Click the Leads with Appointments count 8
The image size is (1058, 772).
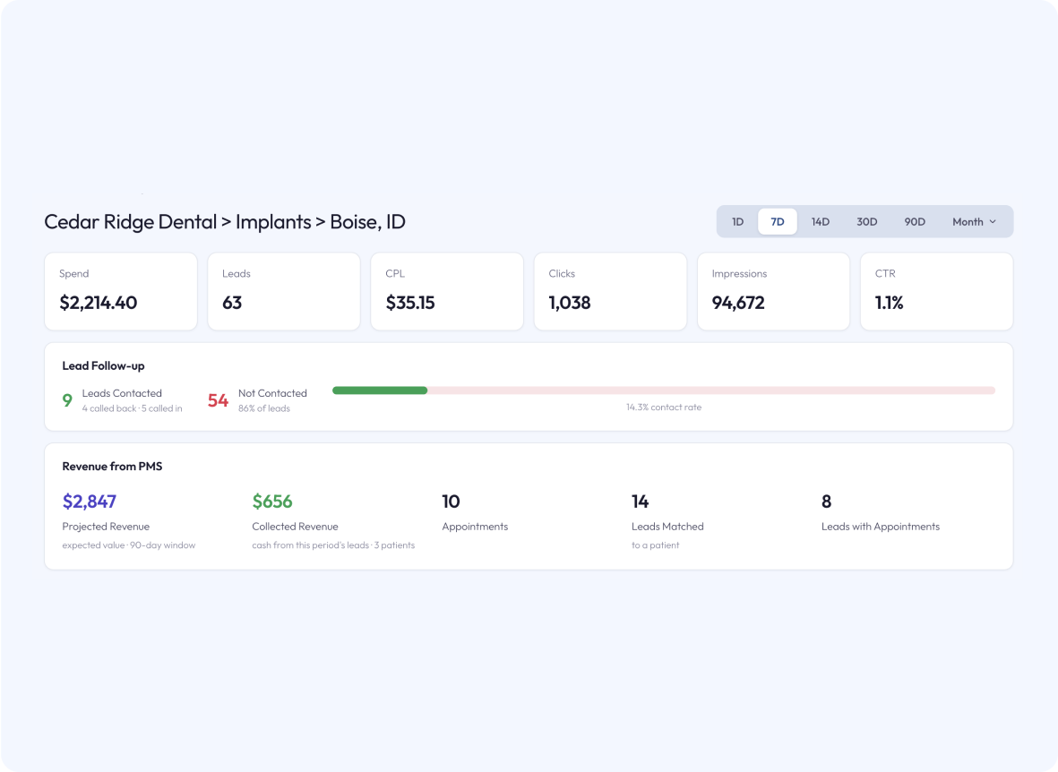click(x=827, y=502)
